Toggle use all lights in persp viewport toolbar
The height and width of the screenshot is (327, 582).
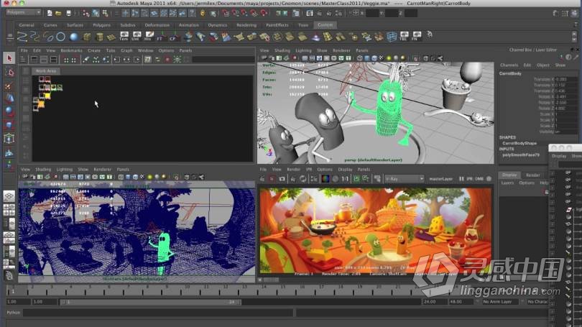pyautogui.click(x=389, y=58)
